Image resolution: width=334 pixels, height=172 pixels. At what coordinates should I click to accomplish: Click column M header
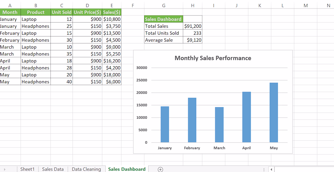(306, 5)
